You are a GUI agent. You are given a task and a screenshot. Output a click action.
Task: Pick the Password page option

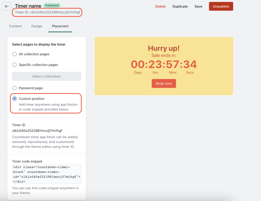coord(15,88)
